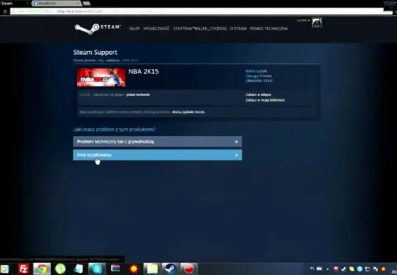This screenshot has height=275, width=397.
Task: Switch to the Steam browser tab
Action: point(15,3)
